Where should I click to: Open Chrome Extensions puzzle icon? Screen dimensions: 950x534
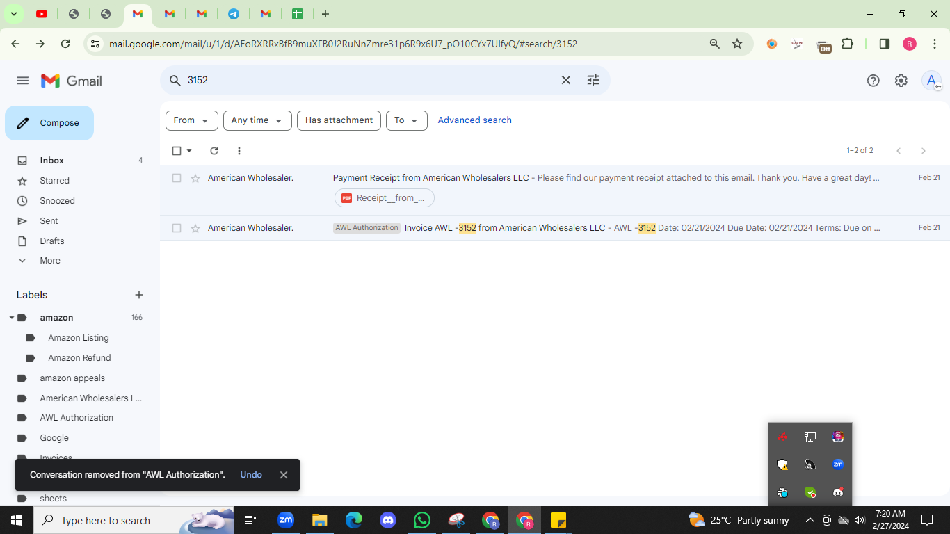(847, 44)
